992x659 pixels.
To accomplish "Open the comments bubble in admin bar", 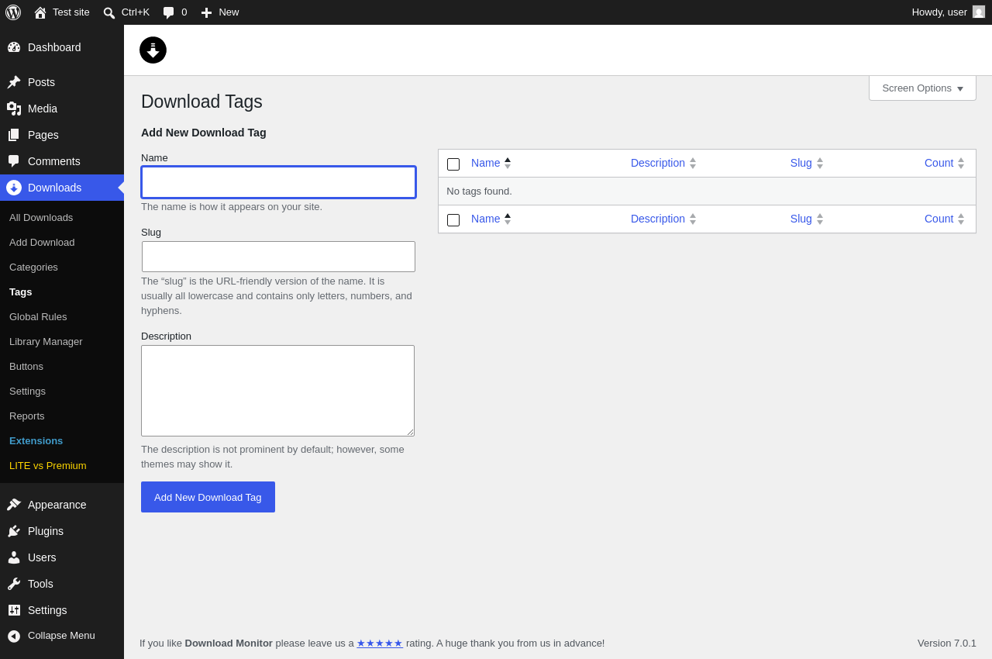I will [168, 12].
